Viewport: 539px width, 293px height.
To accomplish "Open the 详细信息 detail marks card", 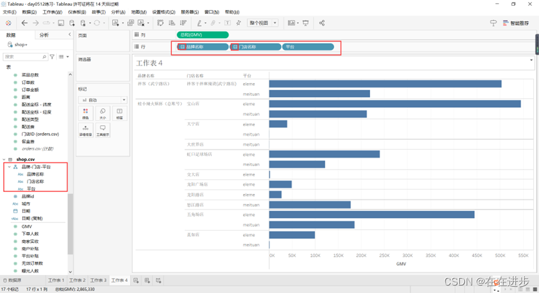I will click(85, 130).
